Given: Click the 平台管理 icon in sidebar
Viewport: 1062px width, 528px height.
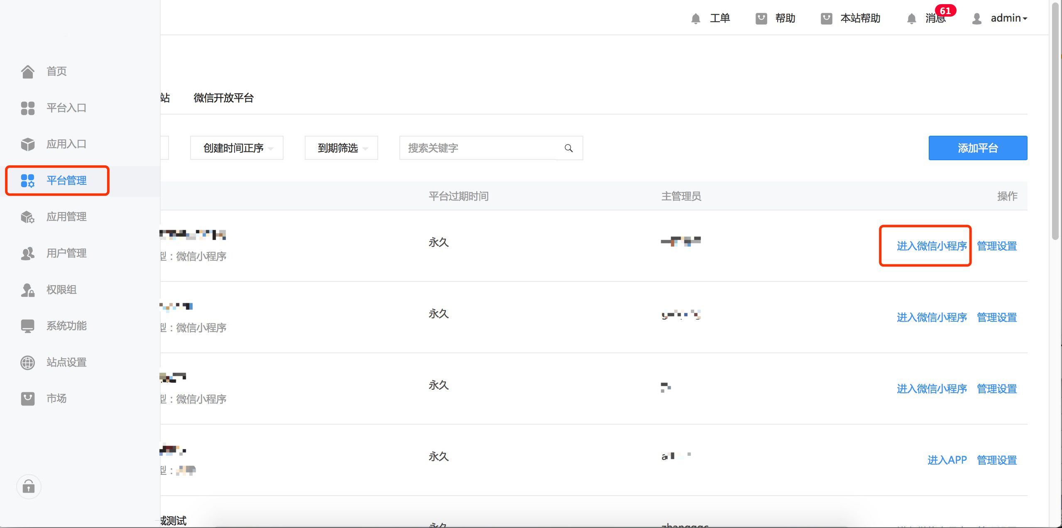Looking at the screenshot, I should pyautogui.click(x=28, y=181).
